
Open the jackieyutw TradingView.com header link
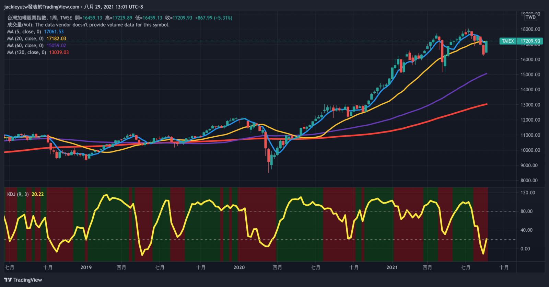pyautogui.click(x=42, y=7)
